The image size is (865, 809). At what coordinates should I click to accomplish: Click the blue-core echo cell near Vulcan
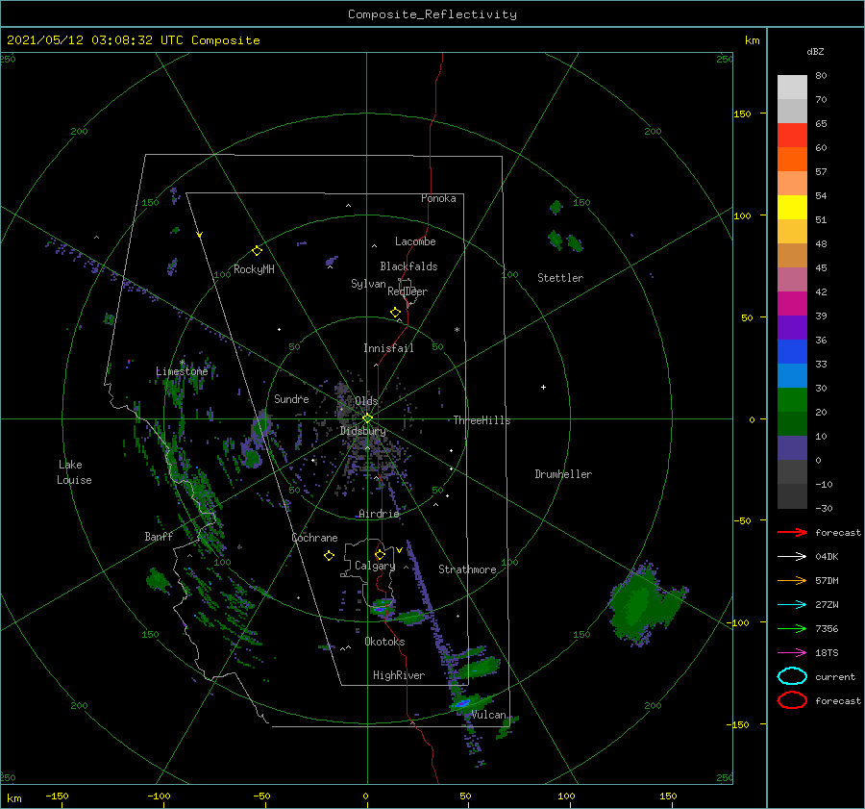[462, 703]
